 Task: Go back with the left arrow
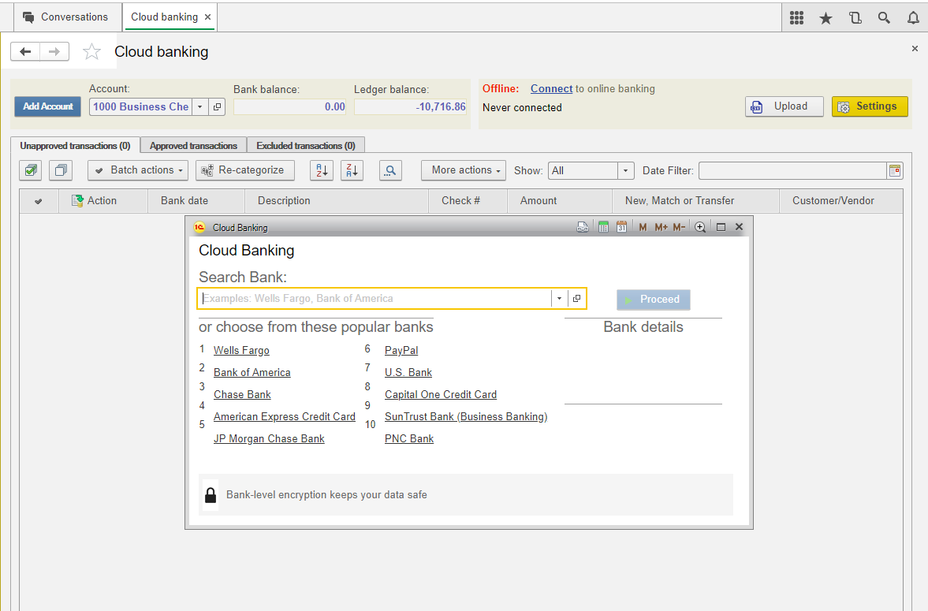point(25,51)
